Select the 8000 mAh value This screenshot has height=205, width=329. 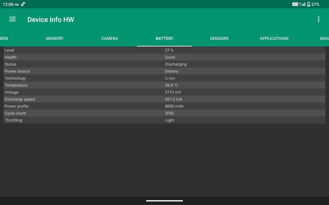(174, 106)
